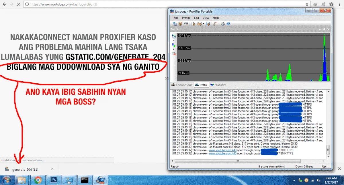Expand the open profile dropdown arrow
Viewport: 344px width, 185px height.
[204, 24]
